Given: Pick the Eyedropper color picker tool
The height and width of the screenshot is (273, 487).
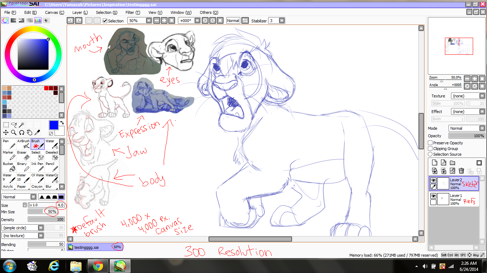Looking at the screenshot, I should tap(37, 133).
